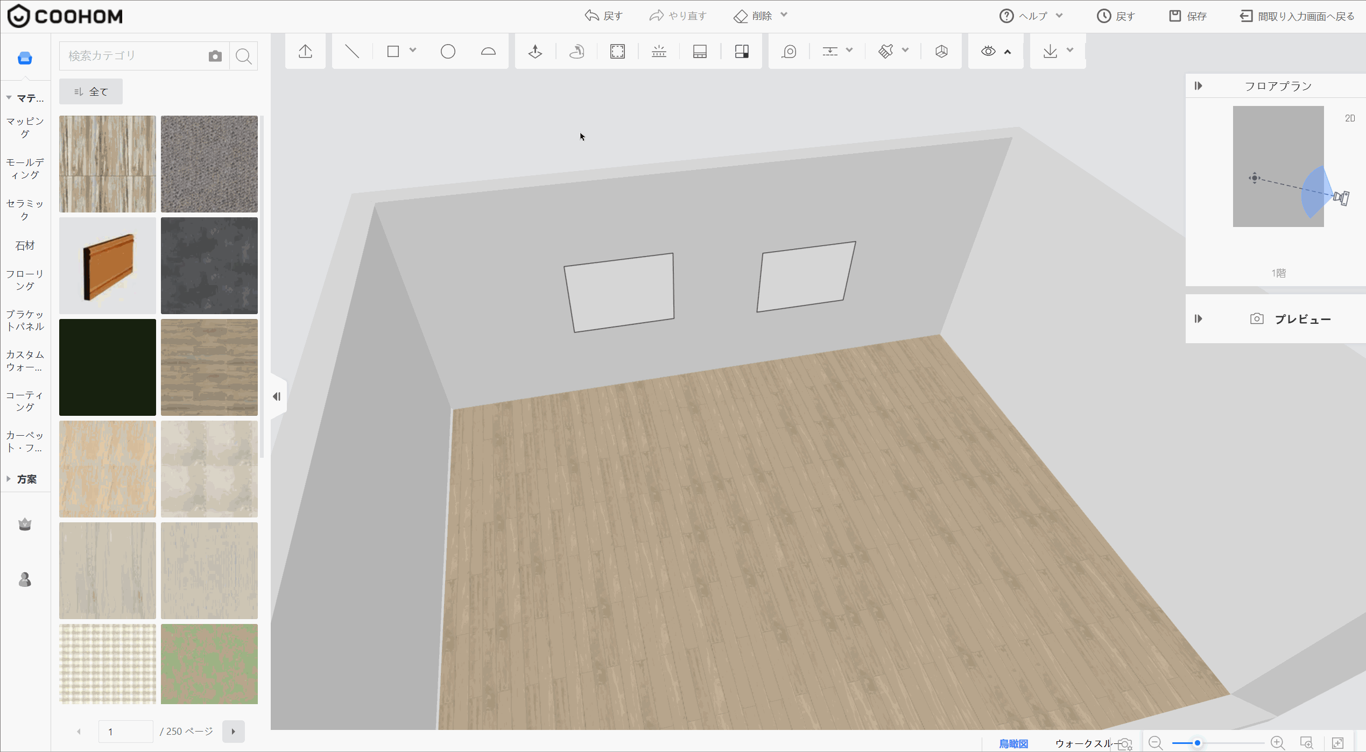Open the dimension tool dropdown arrow
This screenshot has width=1366, height=752.
tap(849, 51)
